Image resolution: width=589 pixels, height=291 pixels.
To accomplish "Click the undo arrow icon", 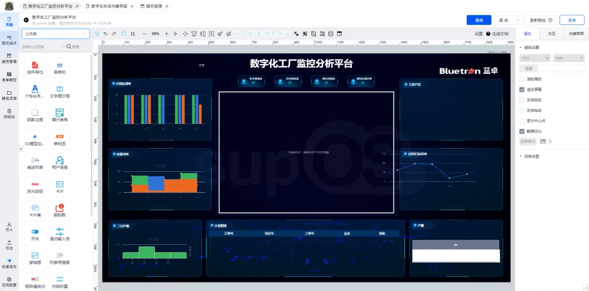I will pyautogui.click(x=106, y=34).
